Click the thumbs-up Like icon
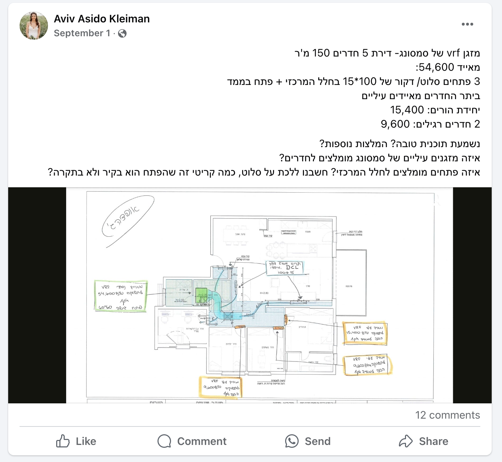 [63, 441]
